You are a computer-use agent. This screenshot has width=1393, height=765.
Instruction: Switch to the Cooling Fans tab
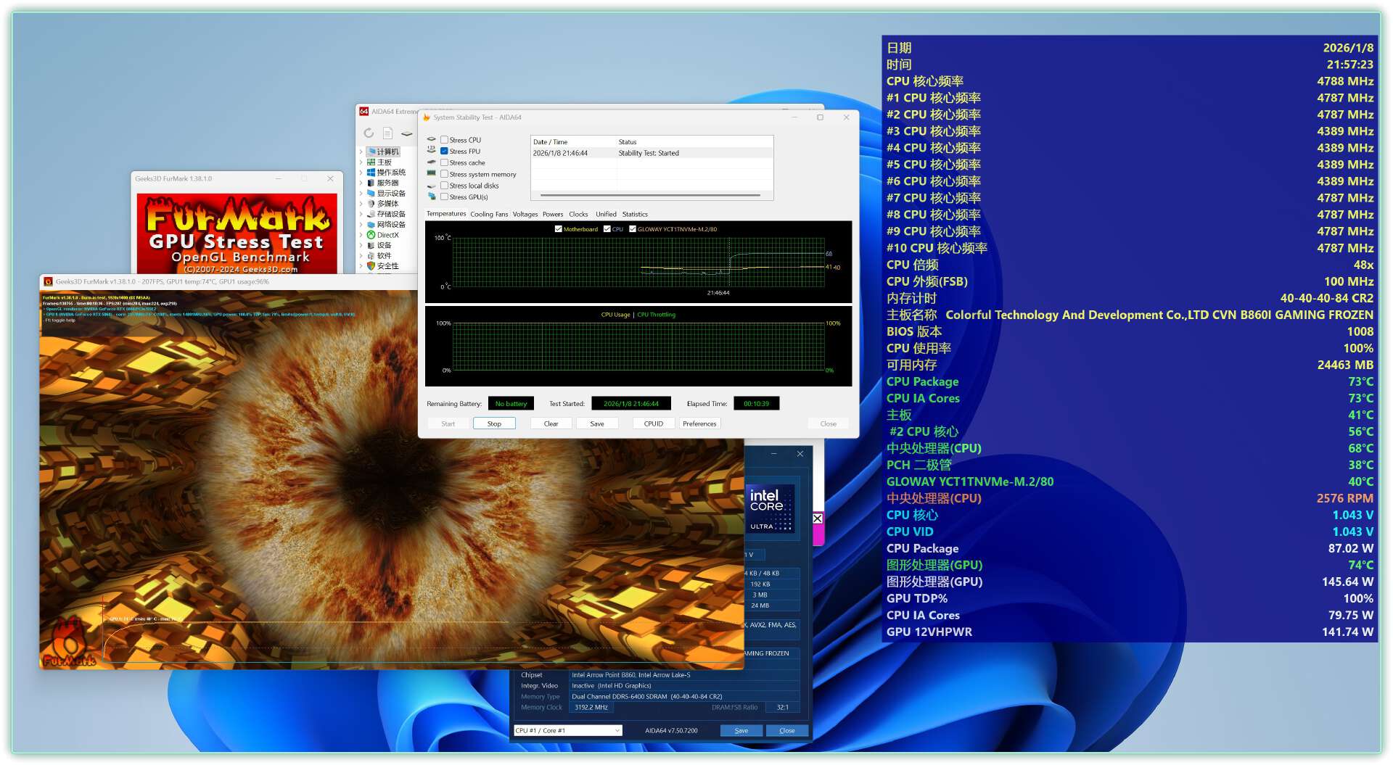(489, 215)
